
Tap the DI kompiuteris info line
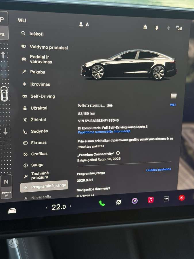[x=113, y=127]
